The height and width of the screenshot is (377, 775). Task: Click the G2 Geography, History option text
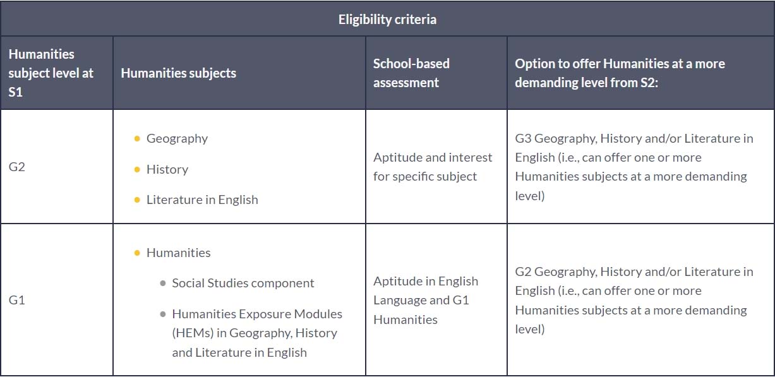click(x=634, y=300)
